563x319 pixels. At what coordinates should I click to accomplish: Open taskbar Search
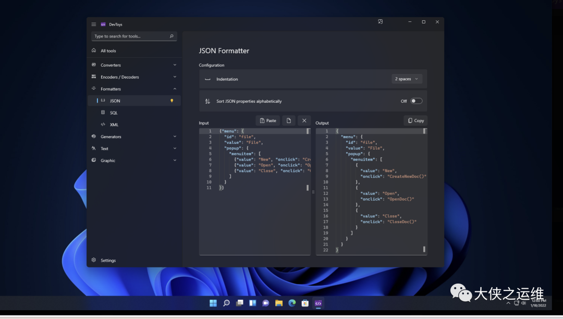pos(226,303)
